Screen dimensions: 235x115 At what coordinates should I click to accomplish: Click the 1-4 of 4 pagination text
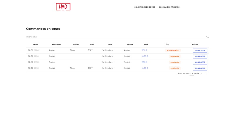[x=197, y=73]
